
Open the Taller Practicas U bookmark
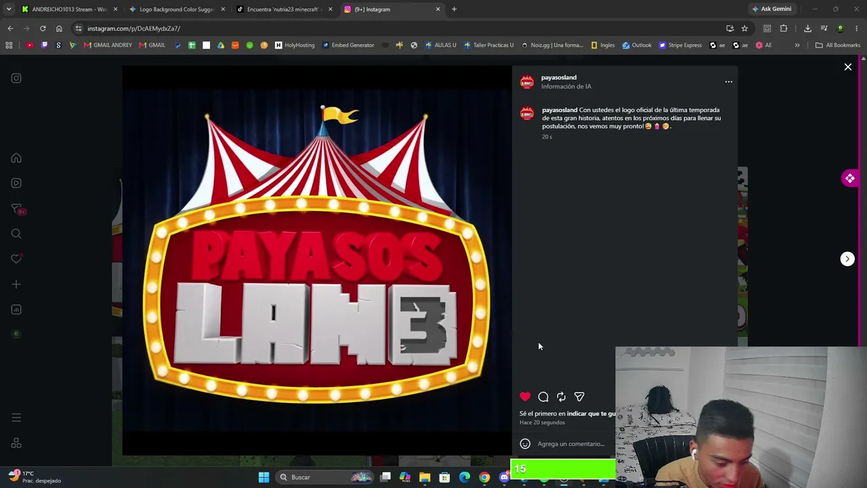[x=488, y=45]
